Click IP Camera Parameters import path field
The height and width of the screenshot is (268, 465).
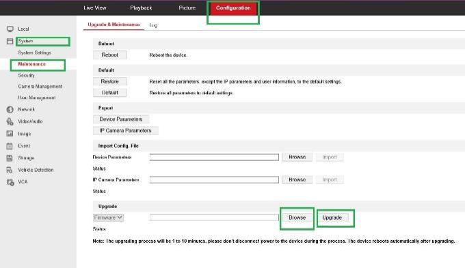(214, 180)
